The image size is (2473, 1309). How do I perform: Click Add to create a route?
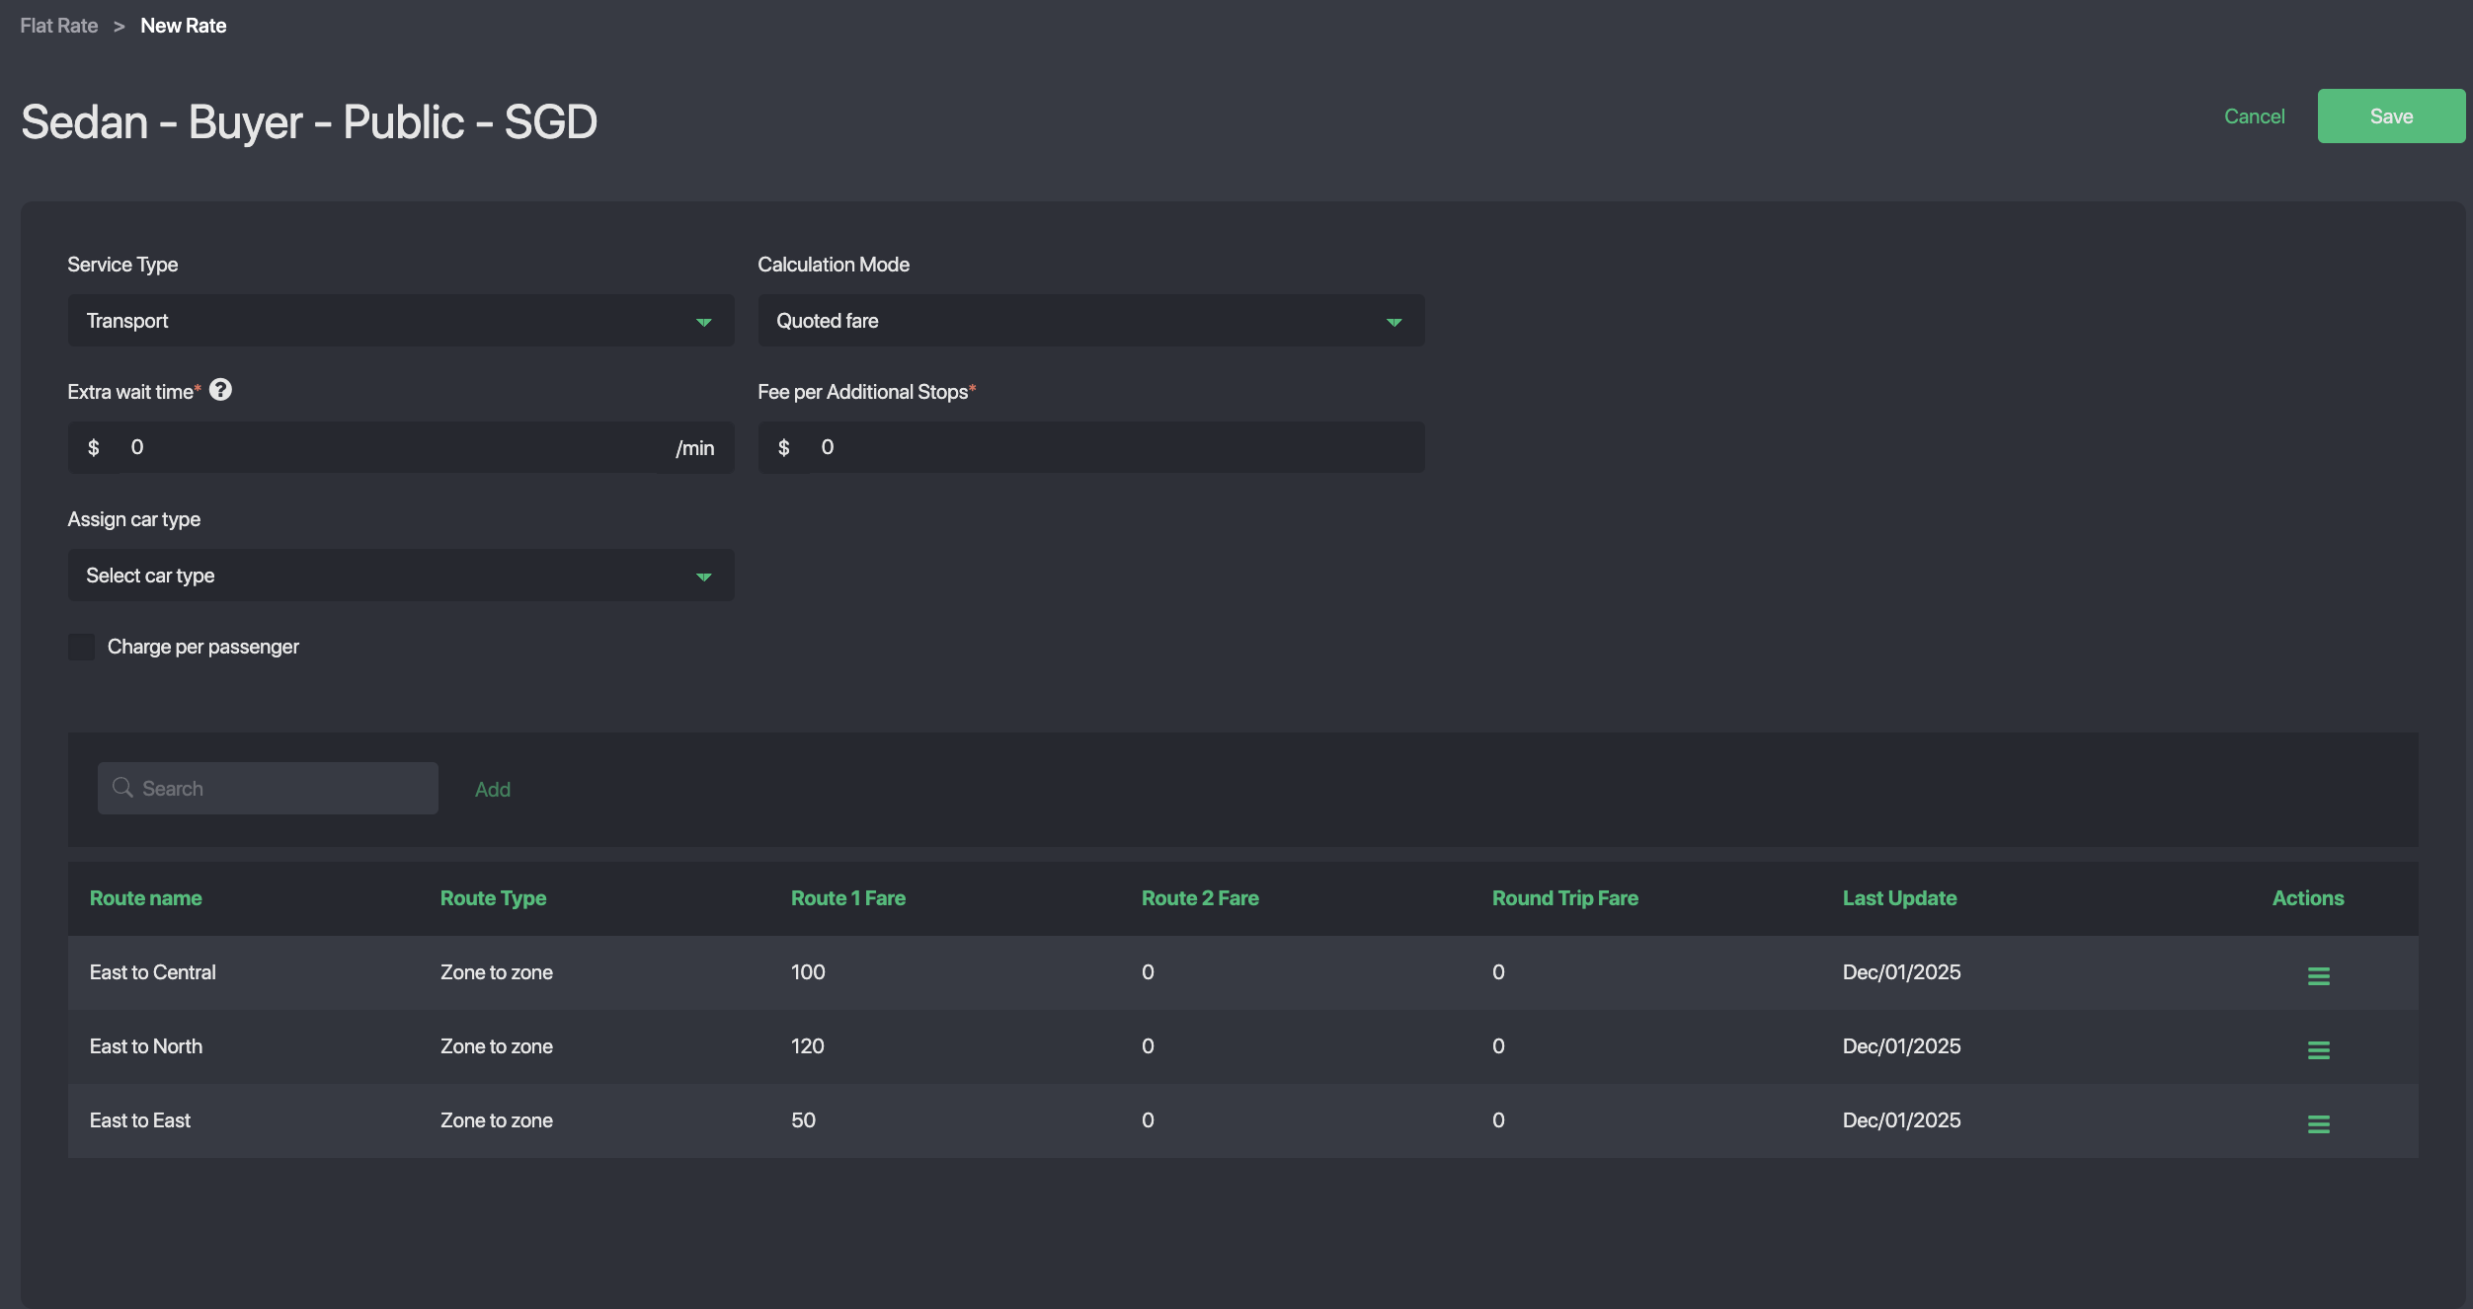(x=492, y=789)
